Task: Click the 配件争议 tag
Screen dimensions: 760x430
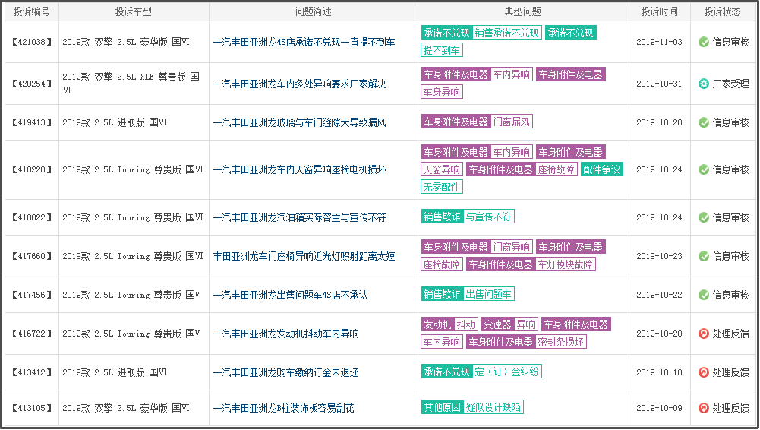Action: click(x=601, y=169)
